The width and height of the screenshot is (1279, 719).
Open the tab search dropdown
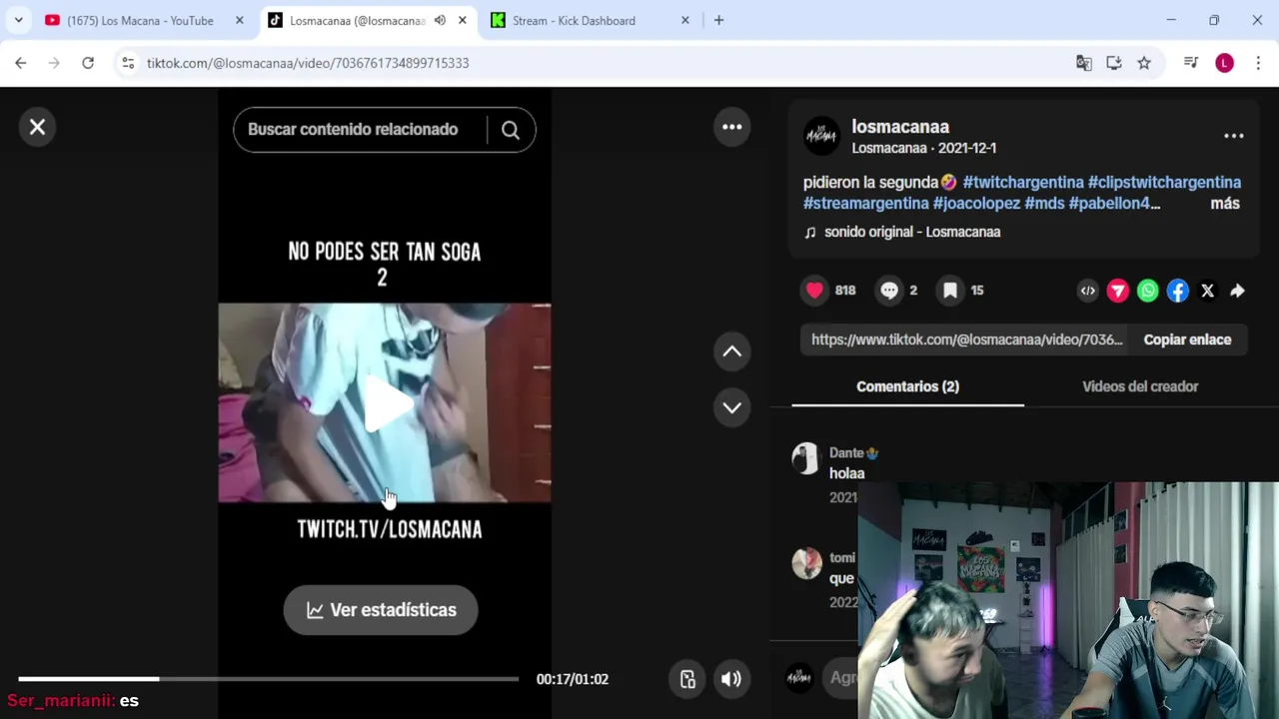(x=18, y=20)
